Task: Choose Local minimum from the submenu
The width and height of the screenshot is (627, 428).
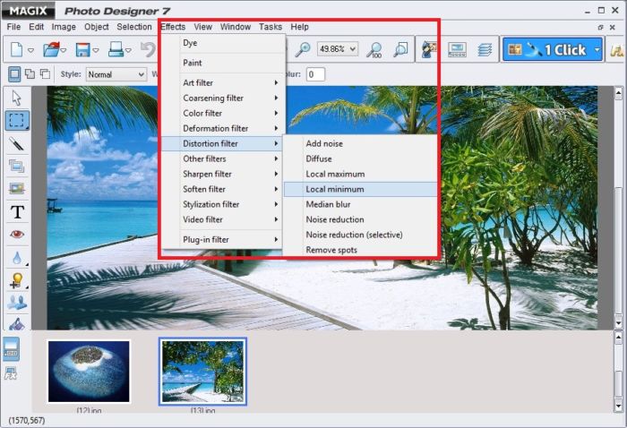Action: [x=335, y=189]
